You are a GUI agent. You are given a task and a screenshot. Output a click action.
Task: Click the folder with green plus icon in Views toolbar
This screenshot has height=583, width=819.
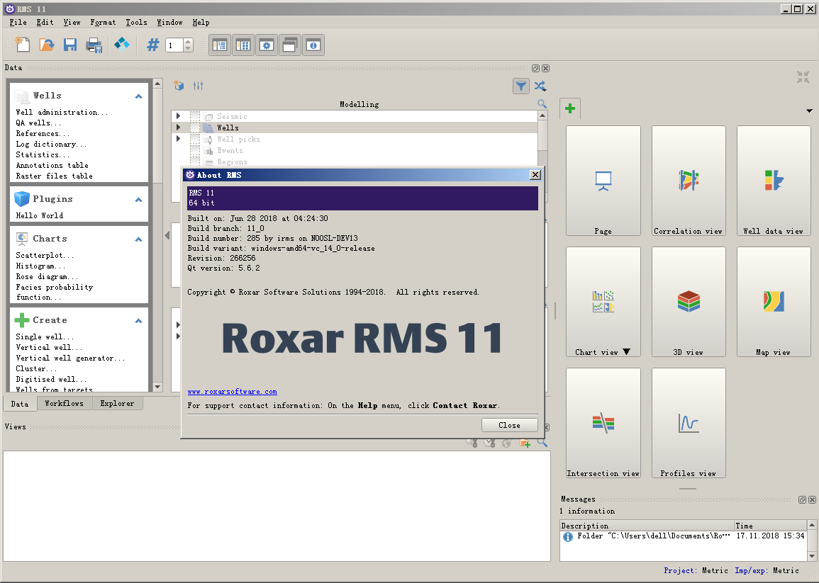pos(525,443)
